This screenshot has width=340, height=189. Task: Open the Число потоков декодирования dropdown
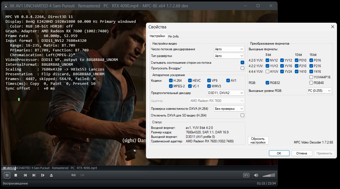pyautogui.click(x=229, y=49)
